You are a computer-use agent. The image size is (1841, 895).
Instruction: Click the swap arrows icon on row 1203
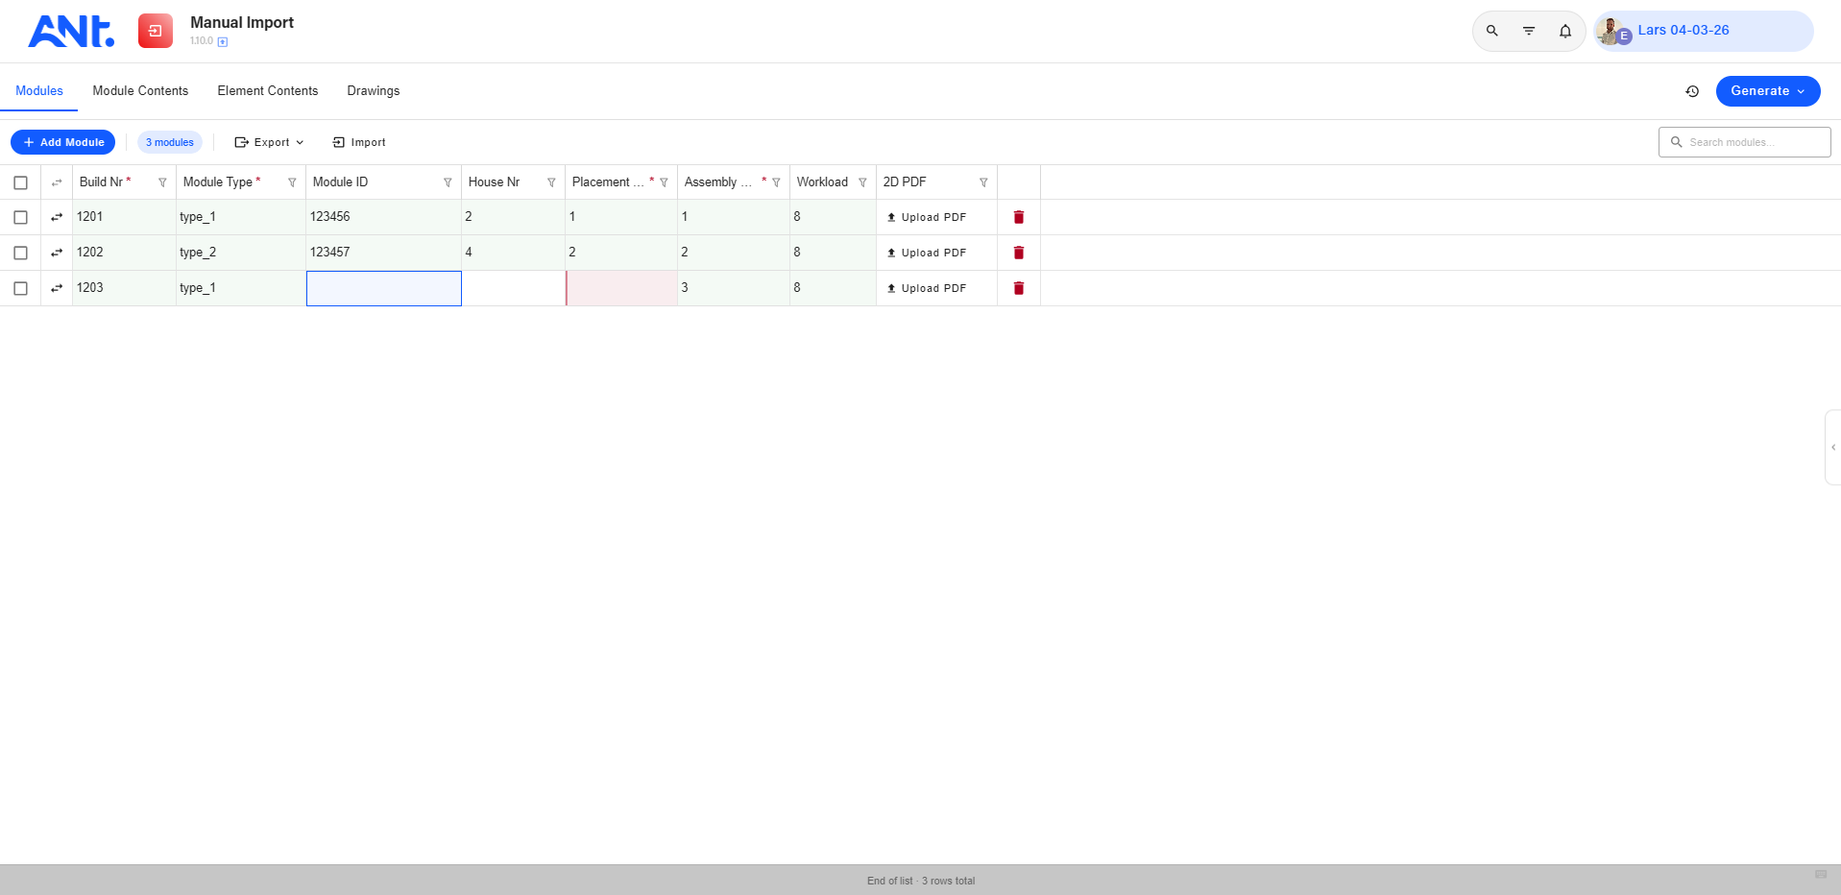tap(57, 288)
